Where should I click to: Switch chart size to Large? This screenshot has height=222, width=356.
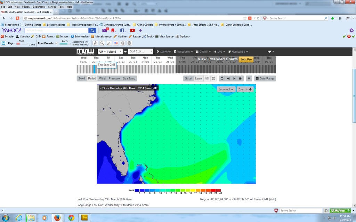pos(199,78)
